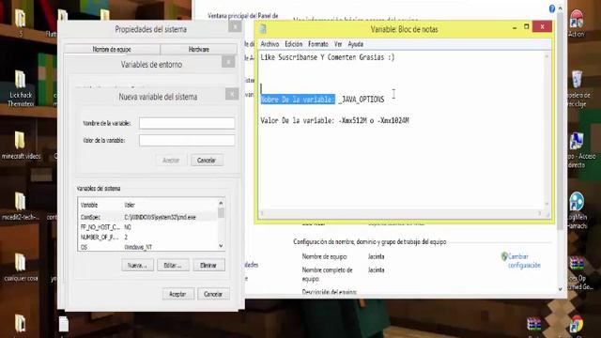Select the ComSpec variable row
The width and height of the screenshot is (601, 338).
[x=147, y=217]
